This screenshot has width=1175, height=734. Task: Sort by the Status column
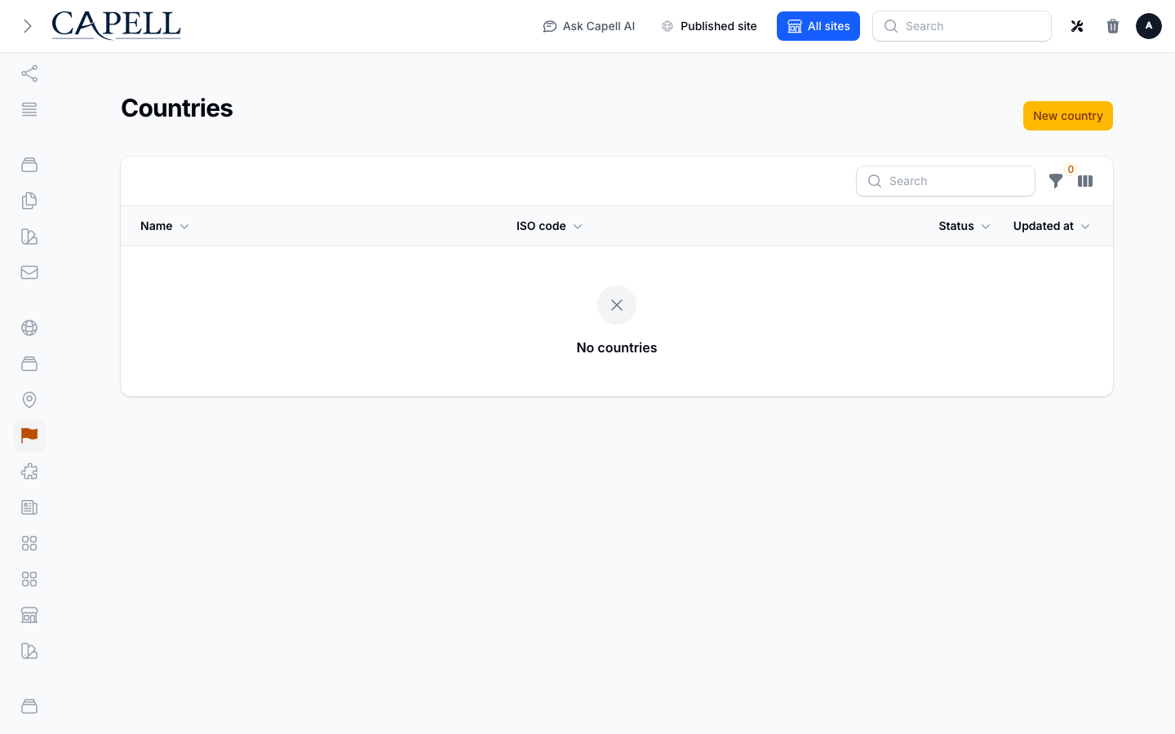pyautogui.click(x=964, y=226)
